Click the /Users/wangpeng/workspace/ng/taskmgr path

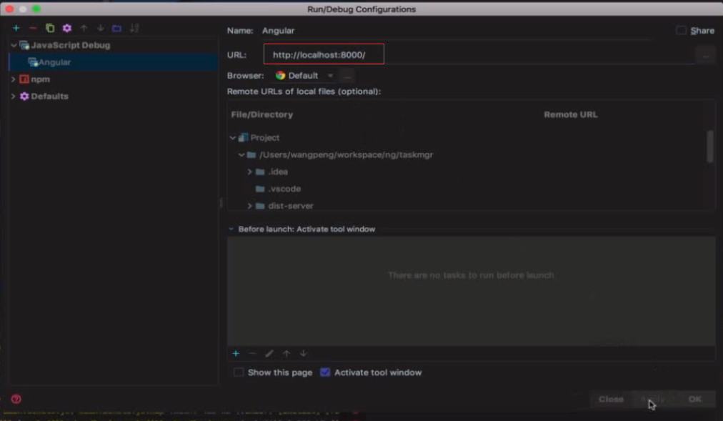pyautogui.click(x=346, y=155)
